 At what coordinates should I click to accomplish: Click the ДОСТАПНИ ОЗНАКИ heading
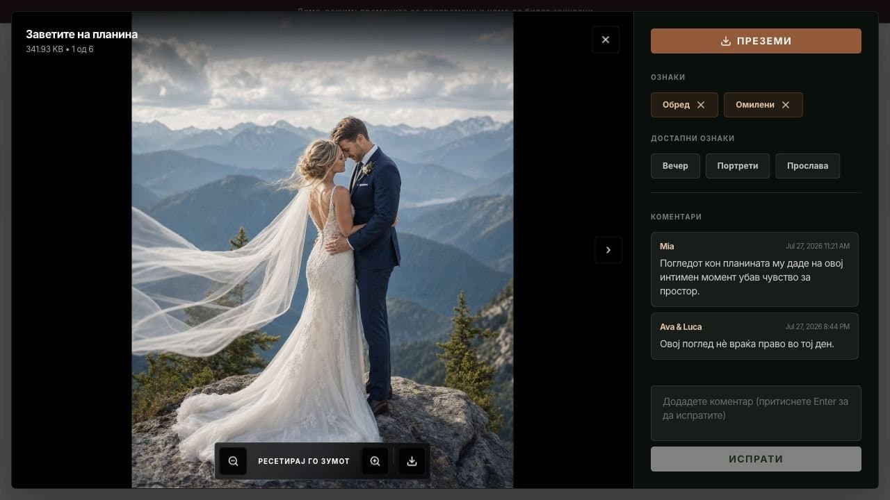[693, 138]
